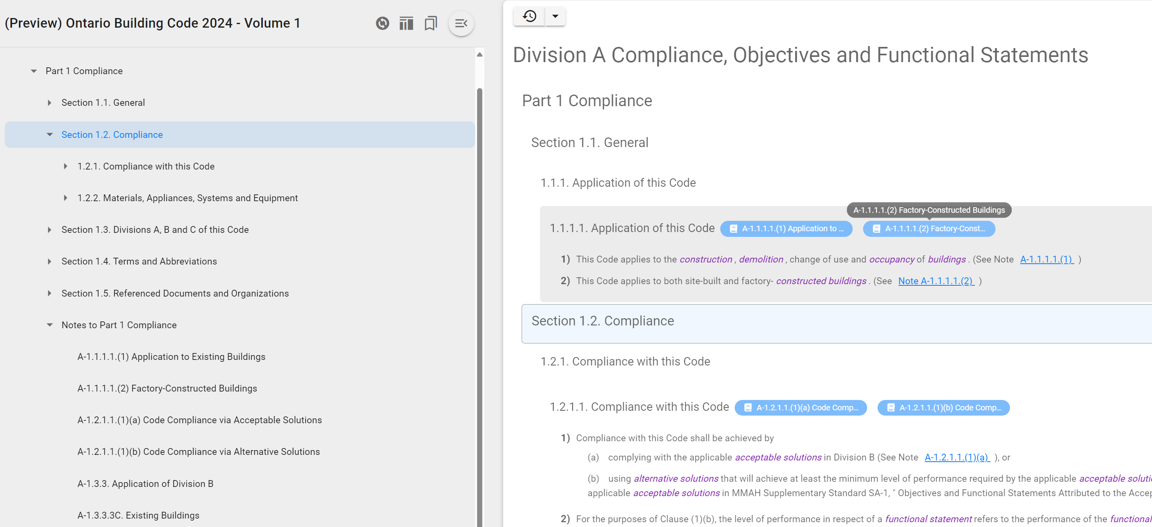Open 1.2.2. Materials, Appliances, Systems and Equipment

(187, 198)
